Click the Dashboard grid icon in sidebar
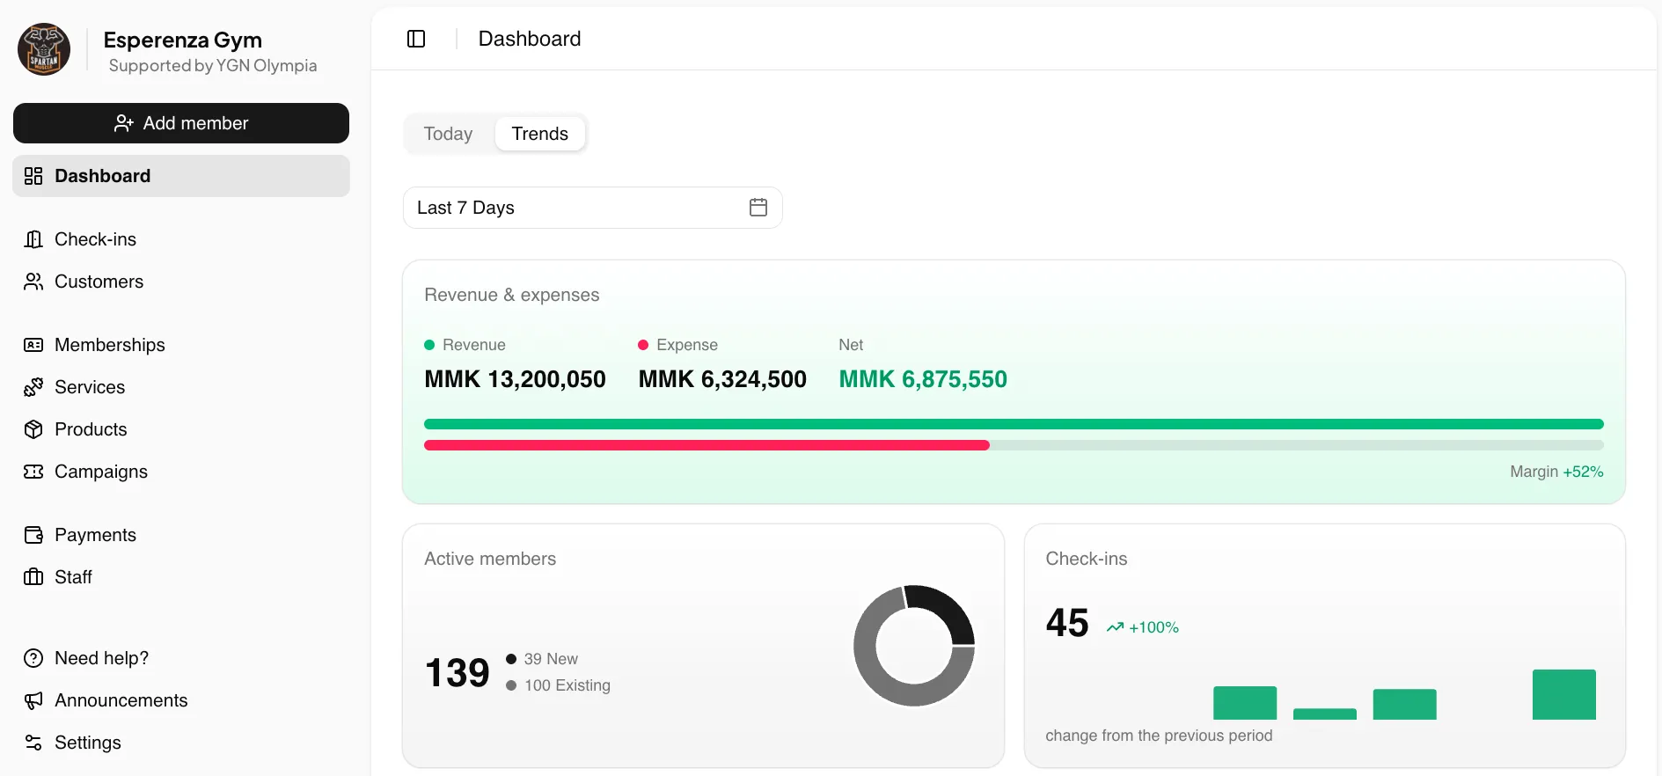Image resolution: width=1662 pixels, height=776 pixels. point(33,176)
